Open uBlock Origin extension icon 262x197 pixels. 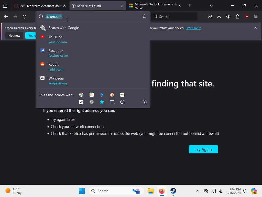(x=246, y=16)
